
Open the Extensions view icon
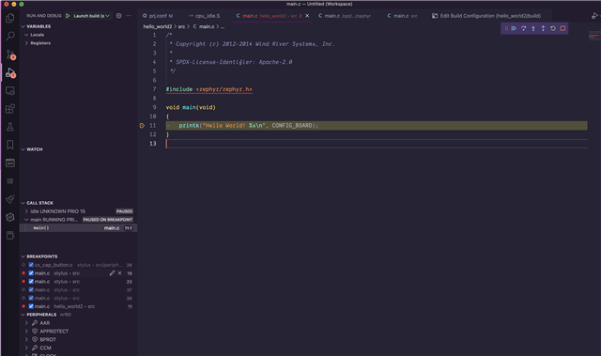tap(10, 109)
